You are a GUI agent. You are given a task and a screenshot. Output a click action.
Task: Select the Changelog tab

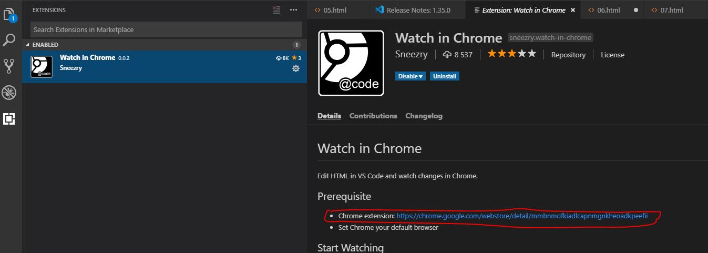pos(424,116)
